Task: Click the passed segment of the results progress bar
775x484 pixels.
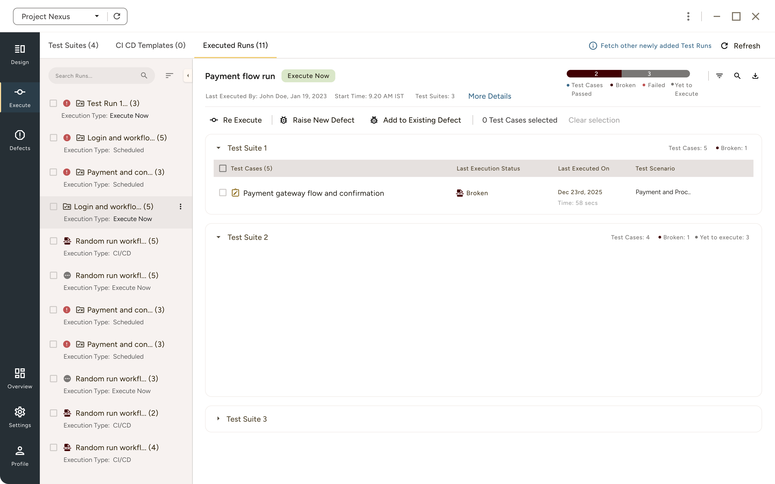Action: 594,73
